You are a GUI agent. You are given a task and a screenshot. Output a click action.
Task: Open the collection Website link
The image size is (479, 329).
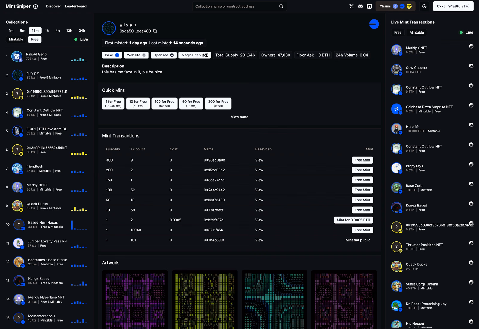pos(136,55)
